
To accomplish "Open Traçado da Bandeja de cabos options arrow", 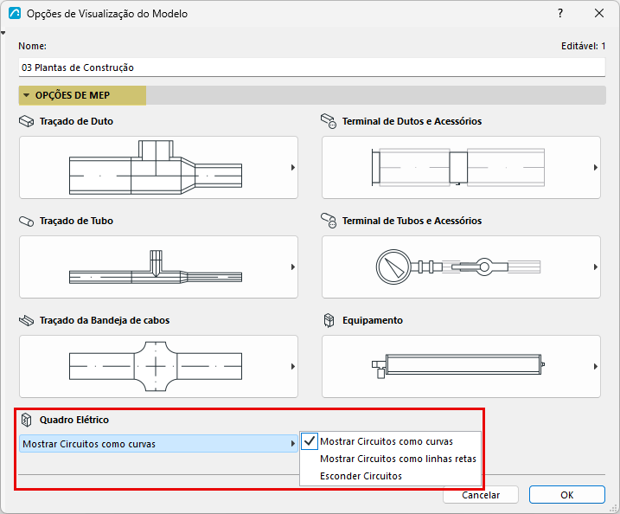I will (x=293, y=366).
